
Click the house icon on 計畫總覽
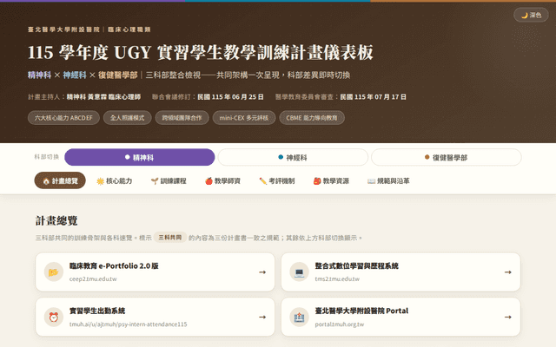(x=46, y=181)
